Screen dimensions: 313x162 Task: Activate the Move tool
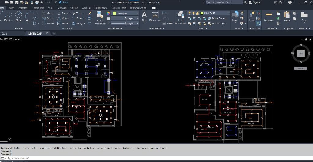click(x=48, y=13)
